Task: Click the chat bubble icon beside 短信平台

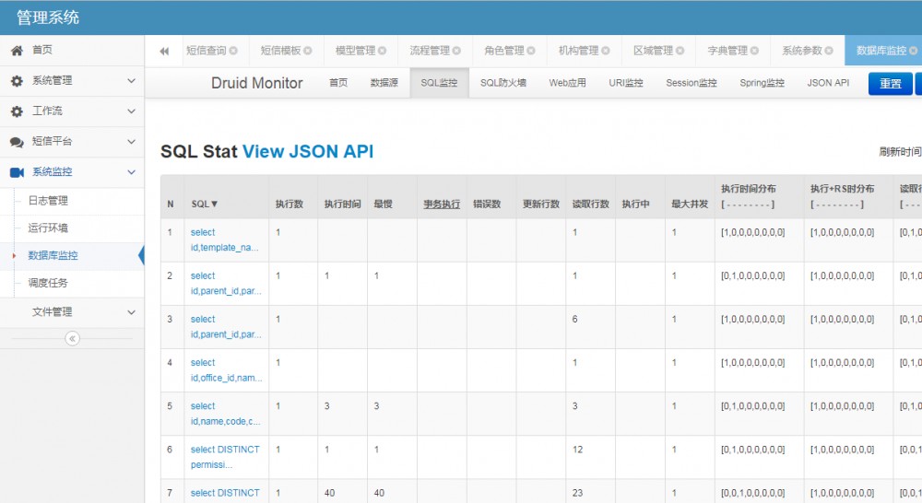Action: point(17,142)
